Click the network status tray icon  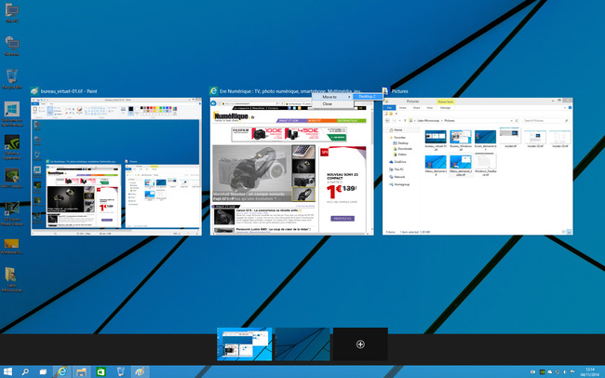tap(558, 372)
